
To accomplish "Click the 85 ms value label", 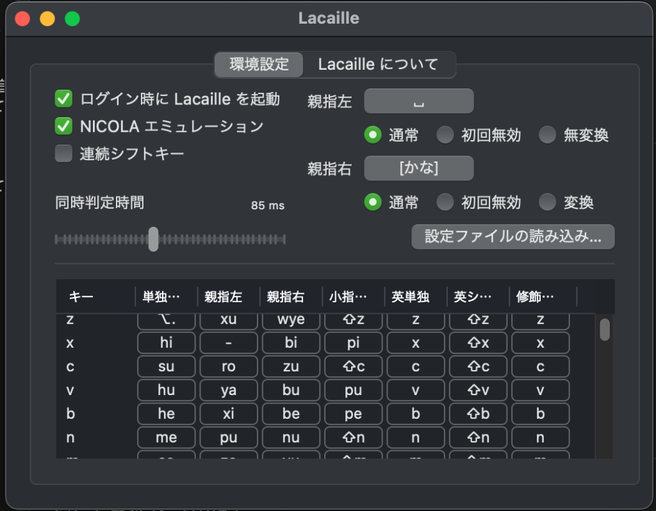I will [x=268, y=206].
